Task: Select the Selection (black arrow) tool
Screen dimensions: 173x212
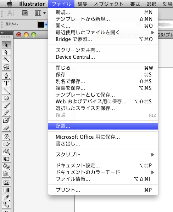Action: click(x=6, y=45)
